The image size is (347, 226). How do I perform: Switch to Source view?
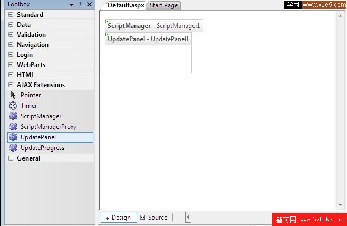pos(154,218)
